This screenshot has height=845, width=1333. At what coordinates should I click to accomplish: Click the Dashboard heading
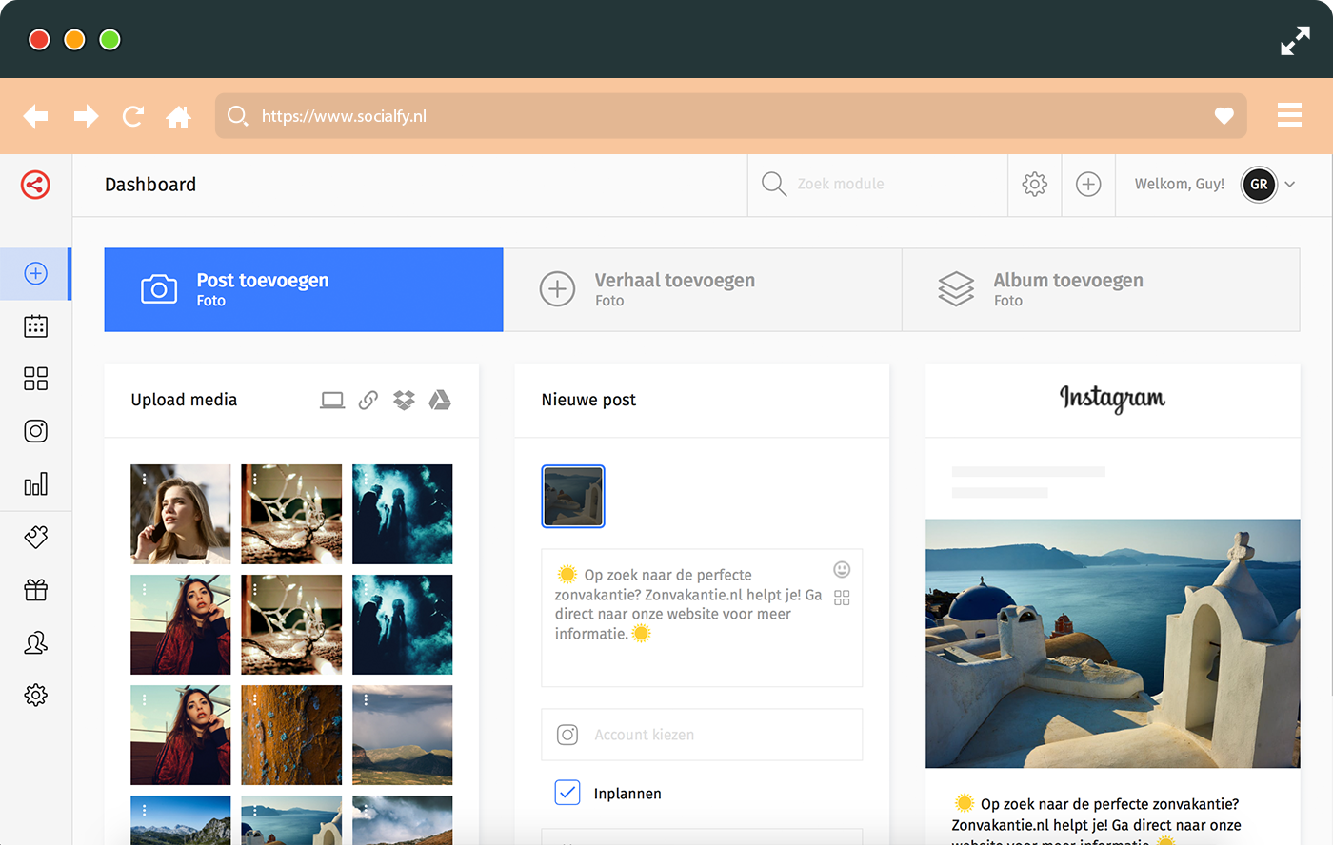tap(150, 185)
